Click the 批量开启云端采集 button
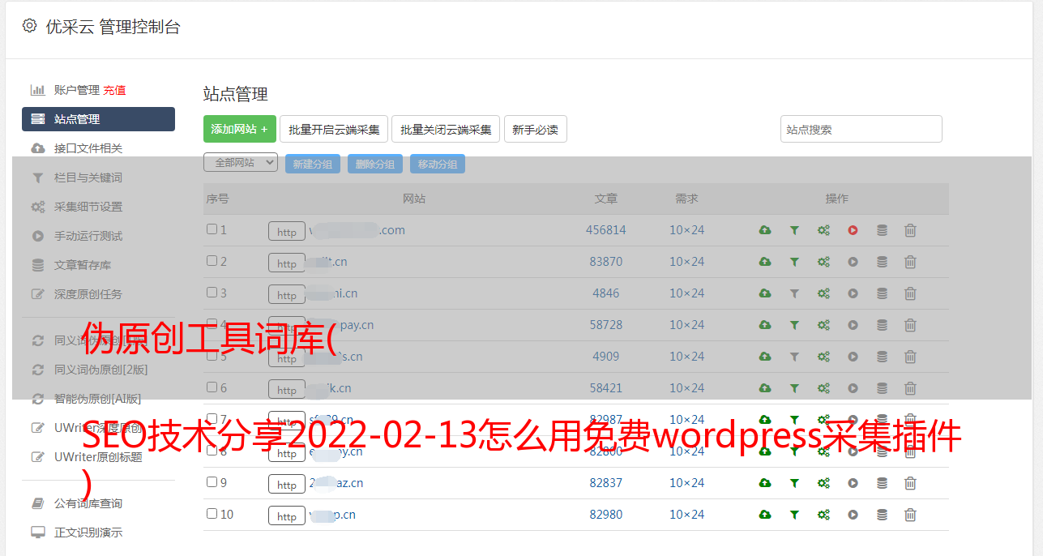1043x556 pixels. point(334,129)
